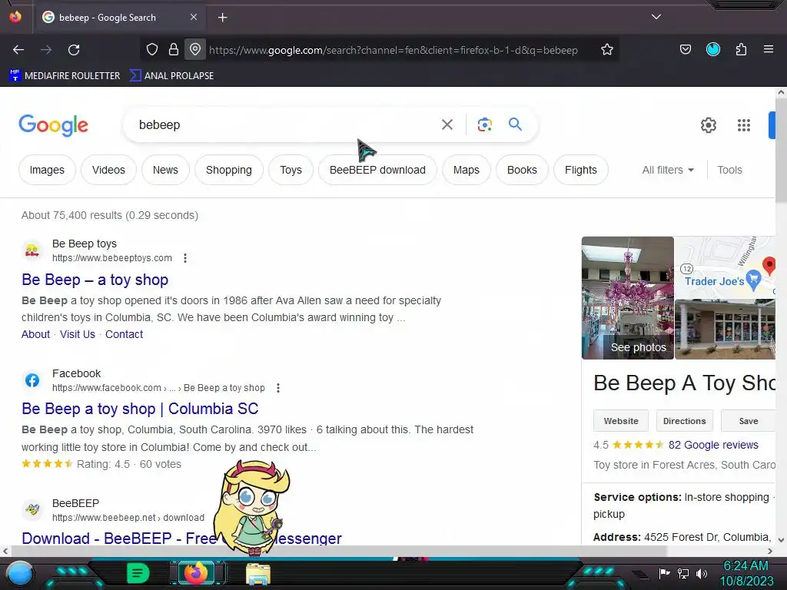Switch to Maps results

coord(467,170)
